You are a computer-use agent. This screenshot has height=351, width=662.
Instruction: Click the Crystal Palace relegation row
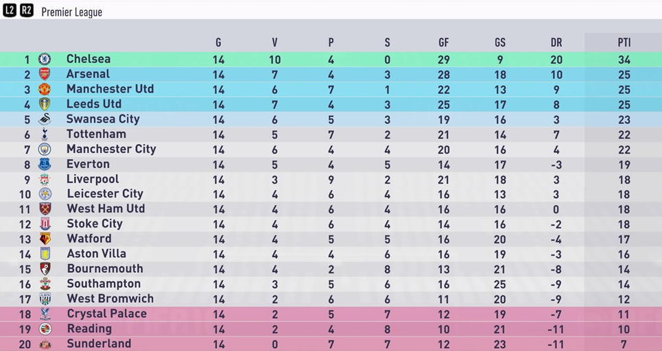point(331,314)
